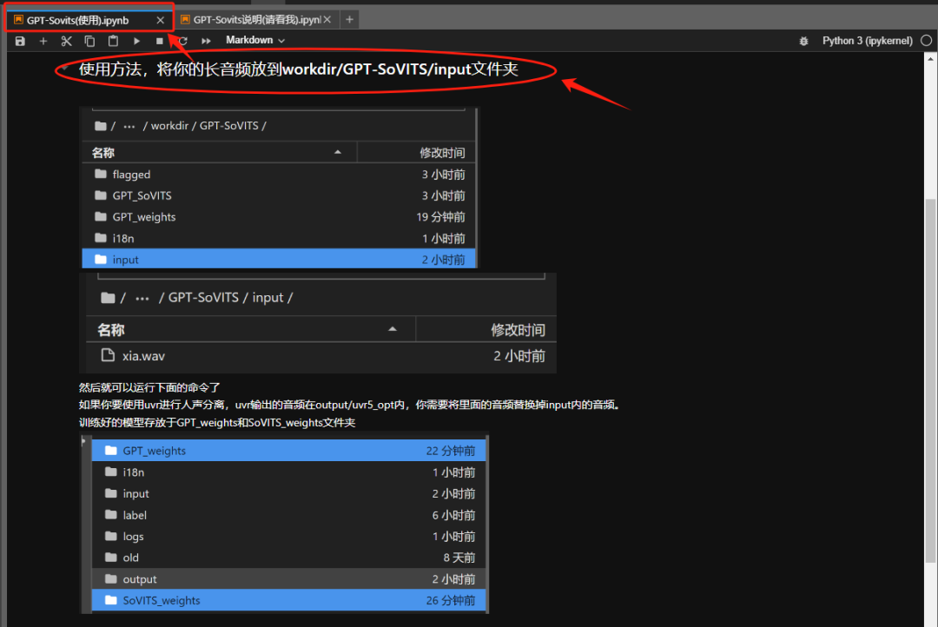938x627 pixels.
Task: Click the folder icon beside output
Action: [x=110, y=578]
